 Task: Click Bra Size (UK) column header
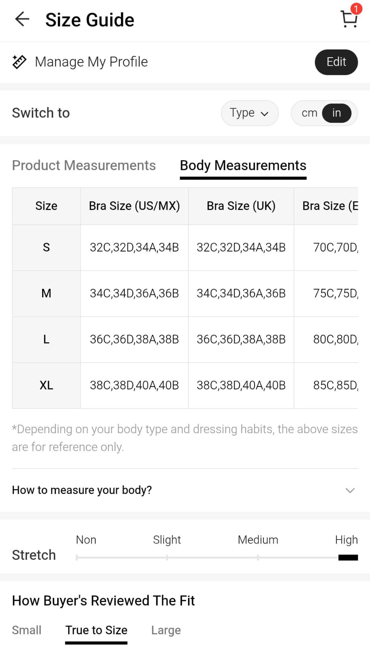(x=241, y=206)
